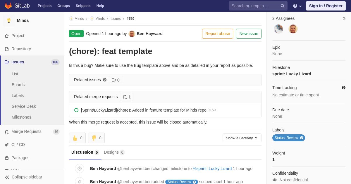This screenshot has width=351, height=184.
Task: Click the green Open status badge
Action: [x=76, y=34]
